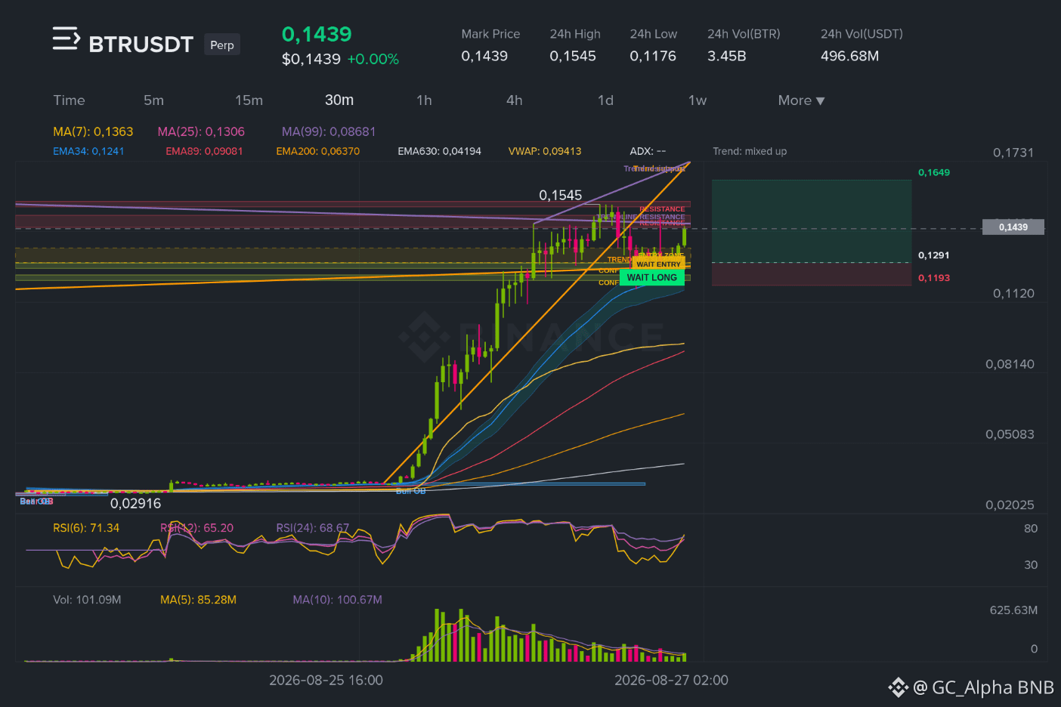Click the @GC_Alpha BNB author handle
This screenshot has height=707, width=1061.
983,687
